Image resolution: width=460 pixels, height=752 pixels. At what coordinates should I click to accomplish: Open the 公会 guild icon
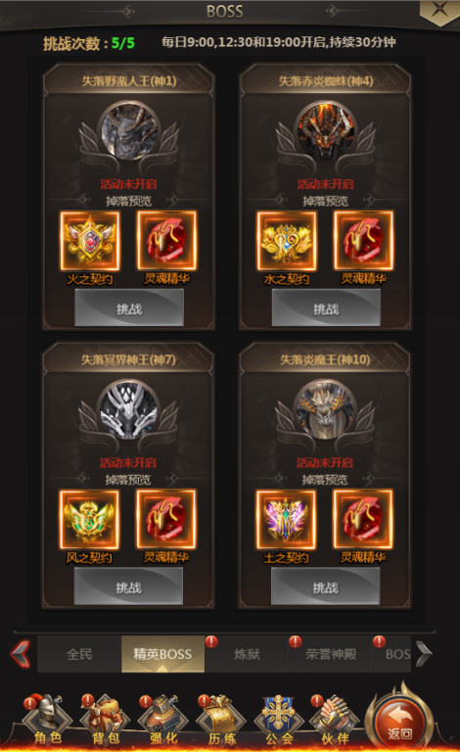[279, 720]
